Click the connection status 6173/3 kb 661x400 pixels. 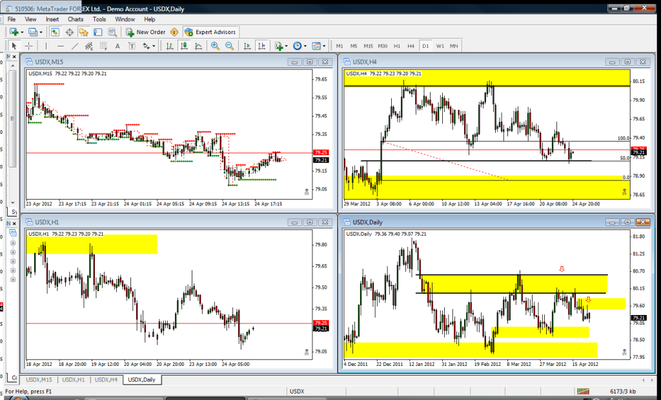[622, 392]
